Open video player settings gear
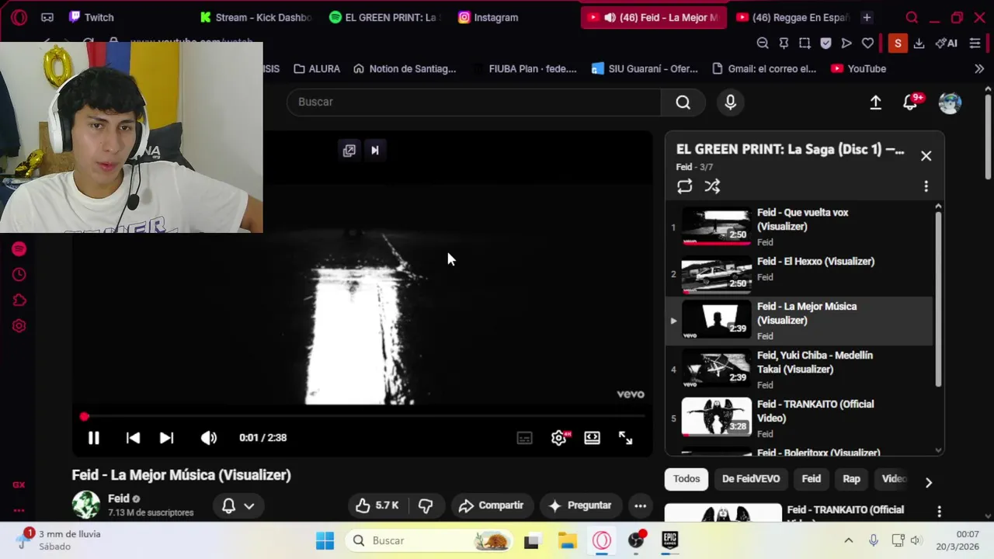 coord(559,438)
